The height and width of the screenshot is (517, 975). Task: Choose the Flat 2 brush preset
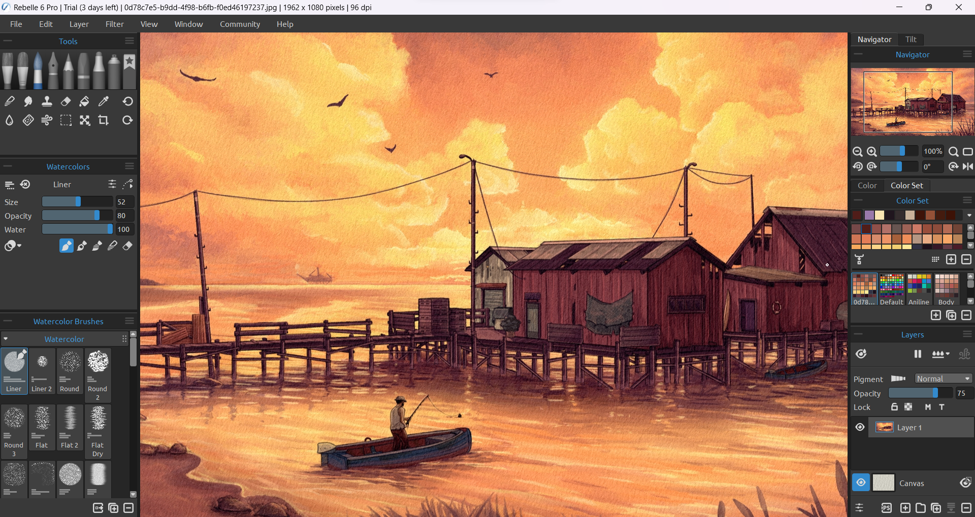[70, 427]
